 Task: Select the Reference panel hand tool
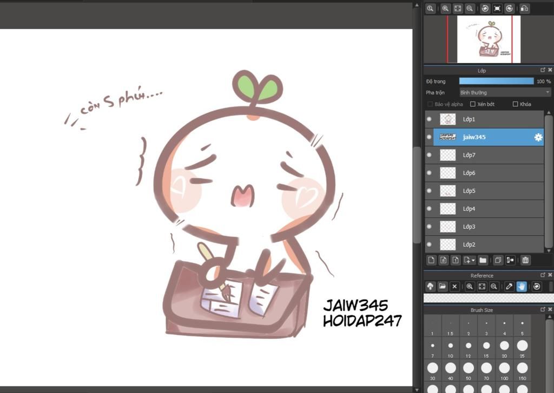(x=522, y=286)
